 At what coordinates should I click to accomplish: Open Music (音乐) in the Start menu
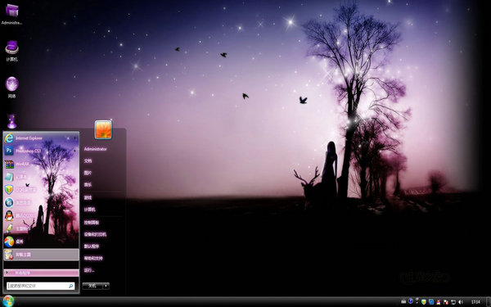point(88,184)
